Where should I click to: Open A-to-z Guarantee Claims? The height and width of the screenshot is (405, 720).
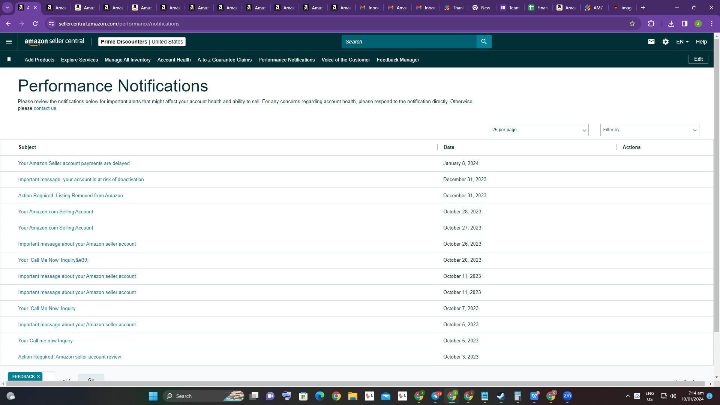(225, 60)
